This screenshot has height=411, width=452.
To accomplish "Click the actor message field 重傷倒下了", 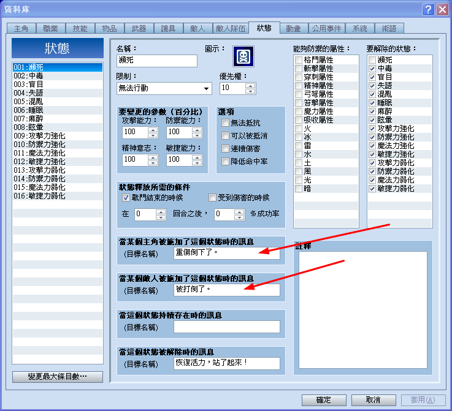I will (226, 254).
